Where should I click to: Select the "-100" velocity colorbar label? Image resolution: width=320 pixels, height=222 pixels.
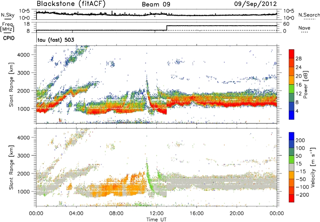302,187
